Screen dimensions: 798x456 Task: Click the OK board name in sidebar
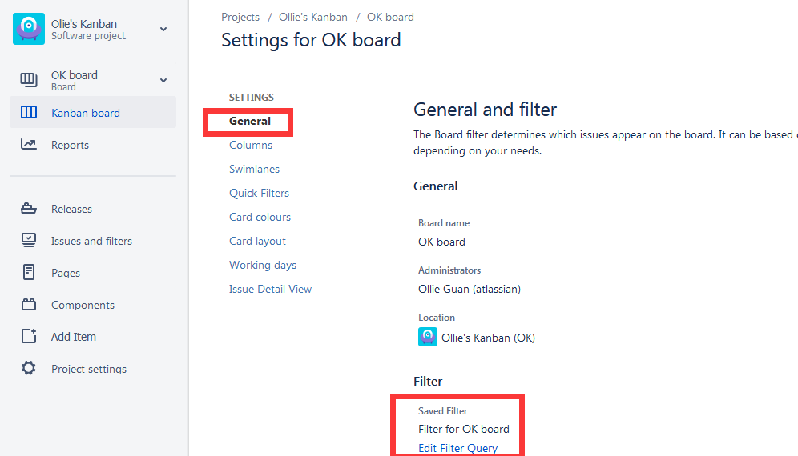(75, 74)
